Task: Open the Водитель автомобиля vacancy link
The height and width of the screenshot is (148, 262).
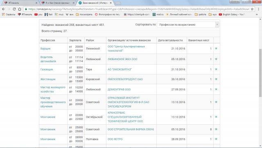Action: click(48, 59)
